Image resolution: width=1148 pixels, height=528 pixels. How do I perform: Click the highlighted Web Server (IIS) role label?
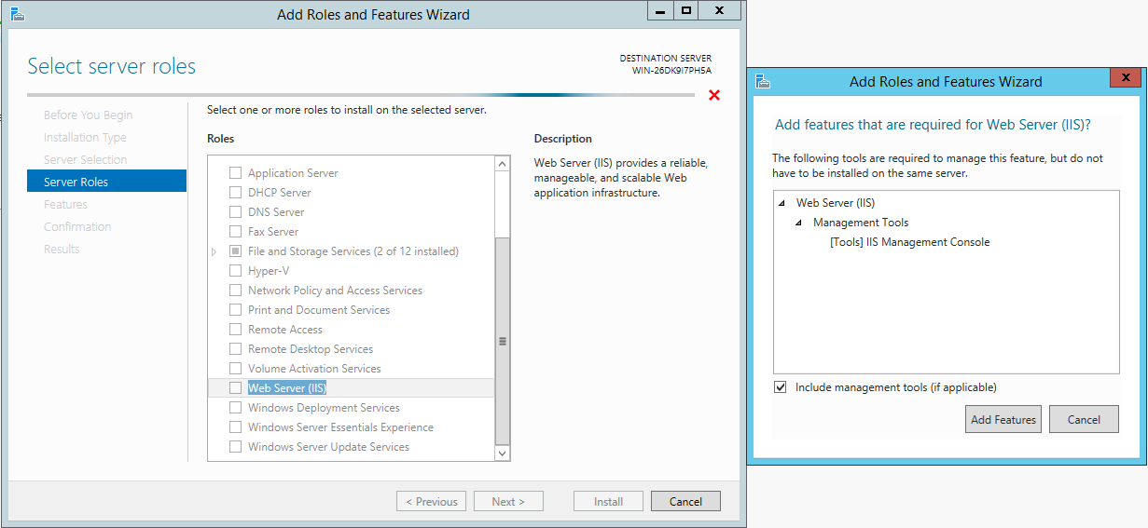coord(287,388)
